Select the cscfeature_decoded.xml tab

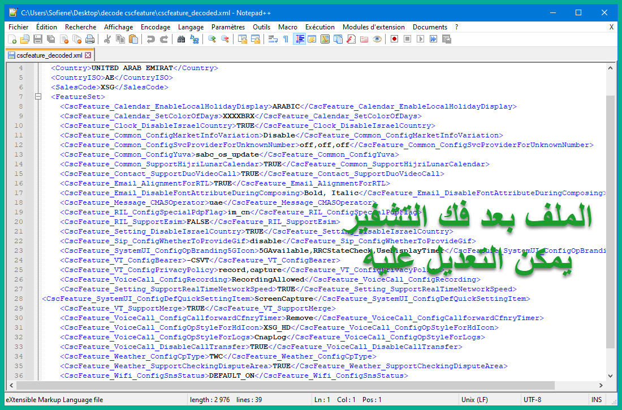pos(50,55)
